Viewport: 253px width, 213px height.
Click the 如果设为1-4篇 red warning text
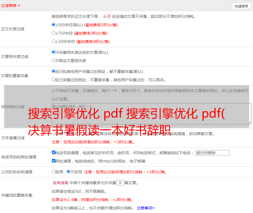pyautogui.click(x=93, y=200)
